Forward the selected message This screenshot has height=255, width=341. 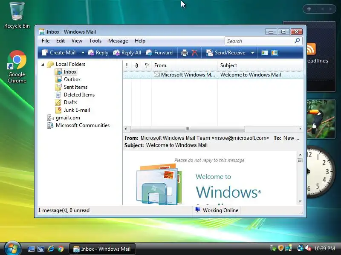[159, 53]
